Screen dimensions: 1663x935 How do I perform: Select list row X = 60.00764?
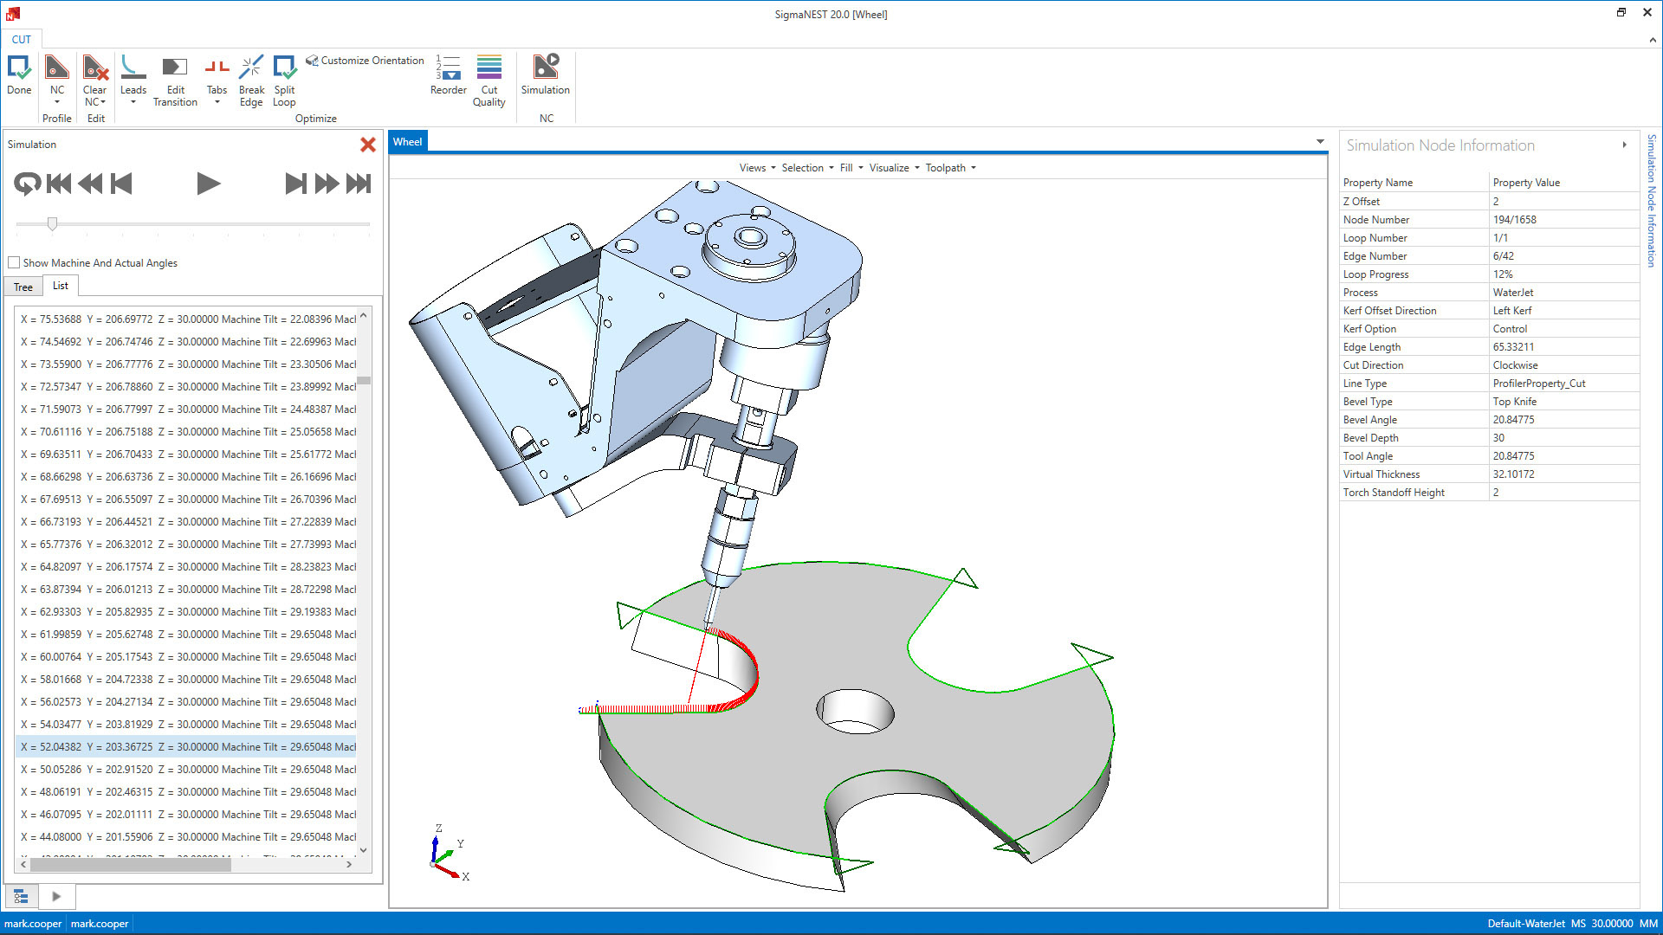pos(188,657)
